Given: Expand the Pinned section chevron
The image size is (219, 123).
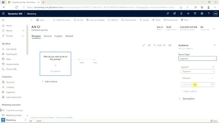Looking at the screenshot, I should point(23,36).
